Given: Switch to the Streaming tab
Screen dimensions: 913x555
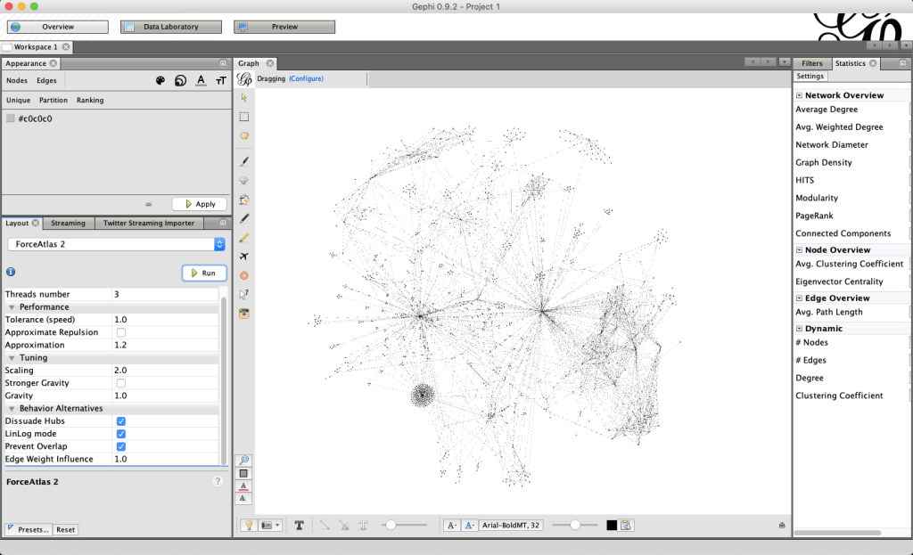Looking at the screenshot, I should (x=68, y=224).
